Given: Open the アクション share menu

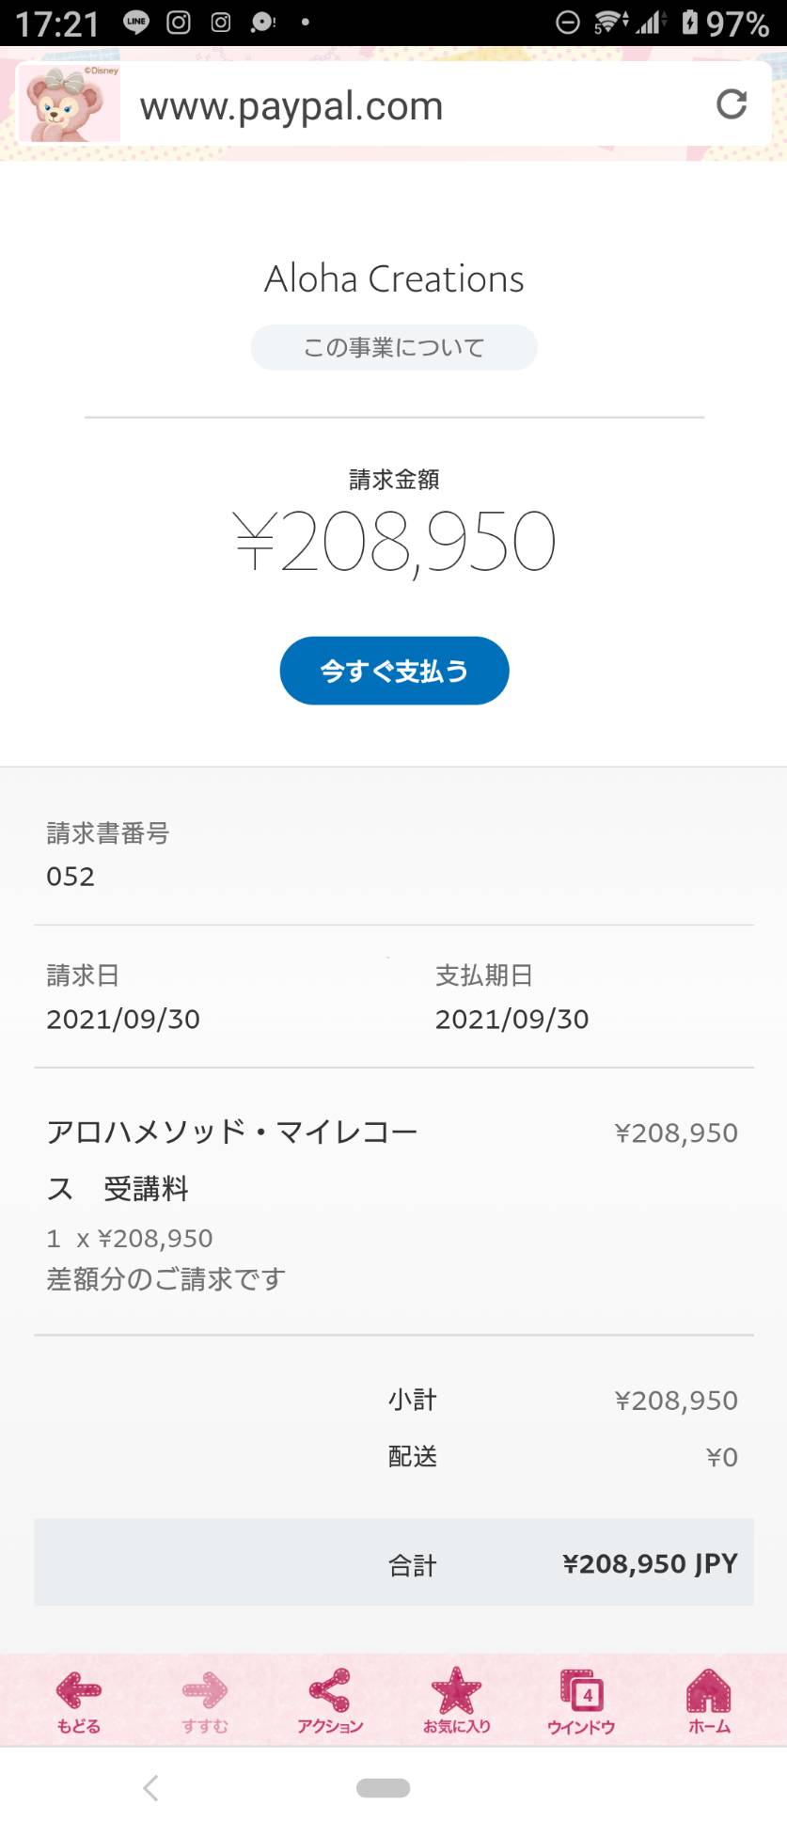Looking at the screenshot, I should point(330,1702).
